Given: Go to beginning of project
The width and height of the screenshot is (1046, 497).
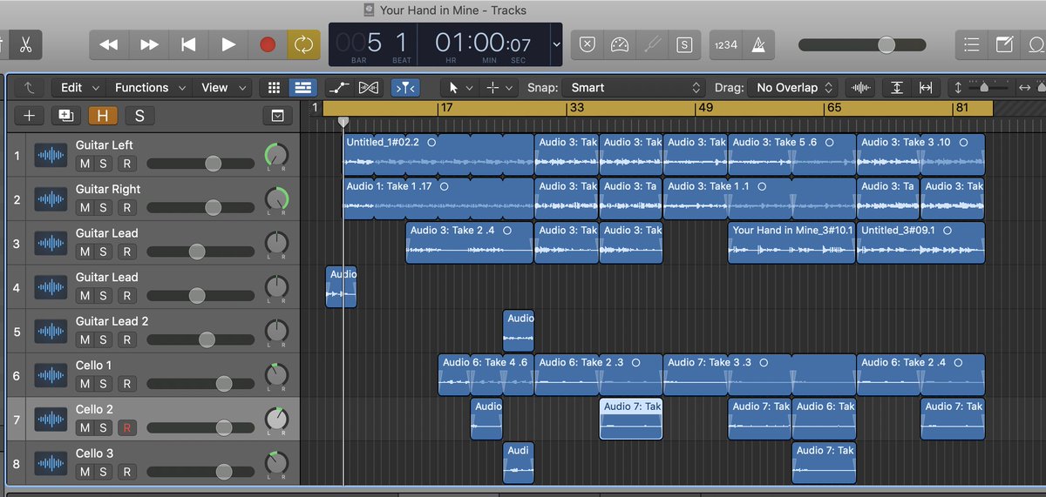Looking at the screenshot, I should click(x=188, y=44).
